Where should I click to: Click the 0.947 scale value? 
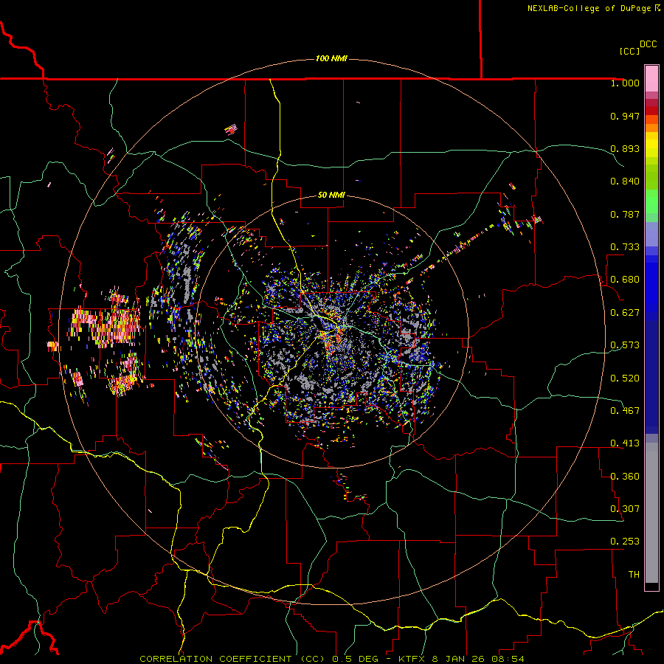(x=625, y=116)
